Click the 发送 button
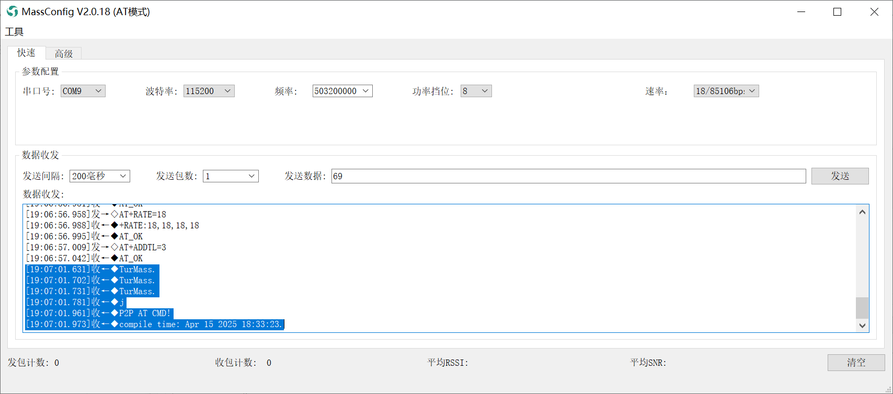 [840, 176]
